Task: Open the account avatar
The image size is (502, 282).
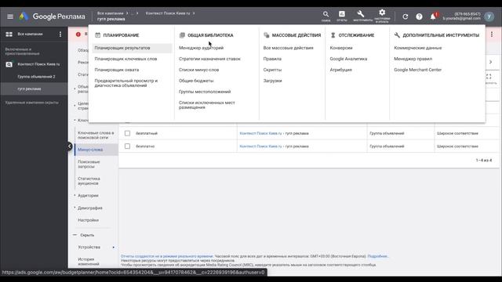Action: tap(489, 16)
